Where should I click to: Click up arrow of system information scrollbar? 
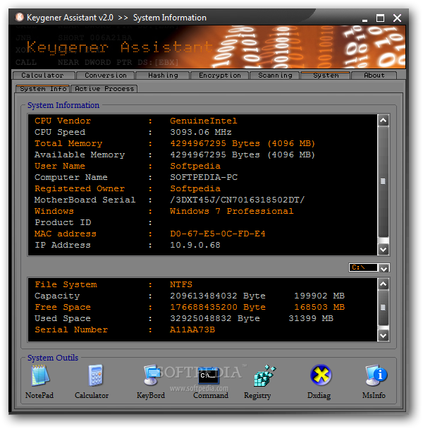(x=384, y=120)
